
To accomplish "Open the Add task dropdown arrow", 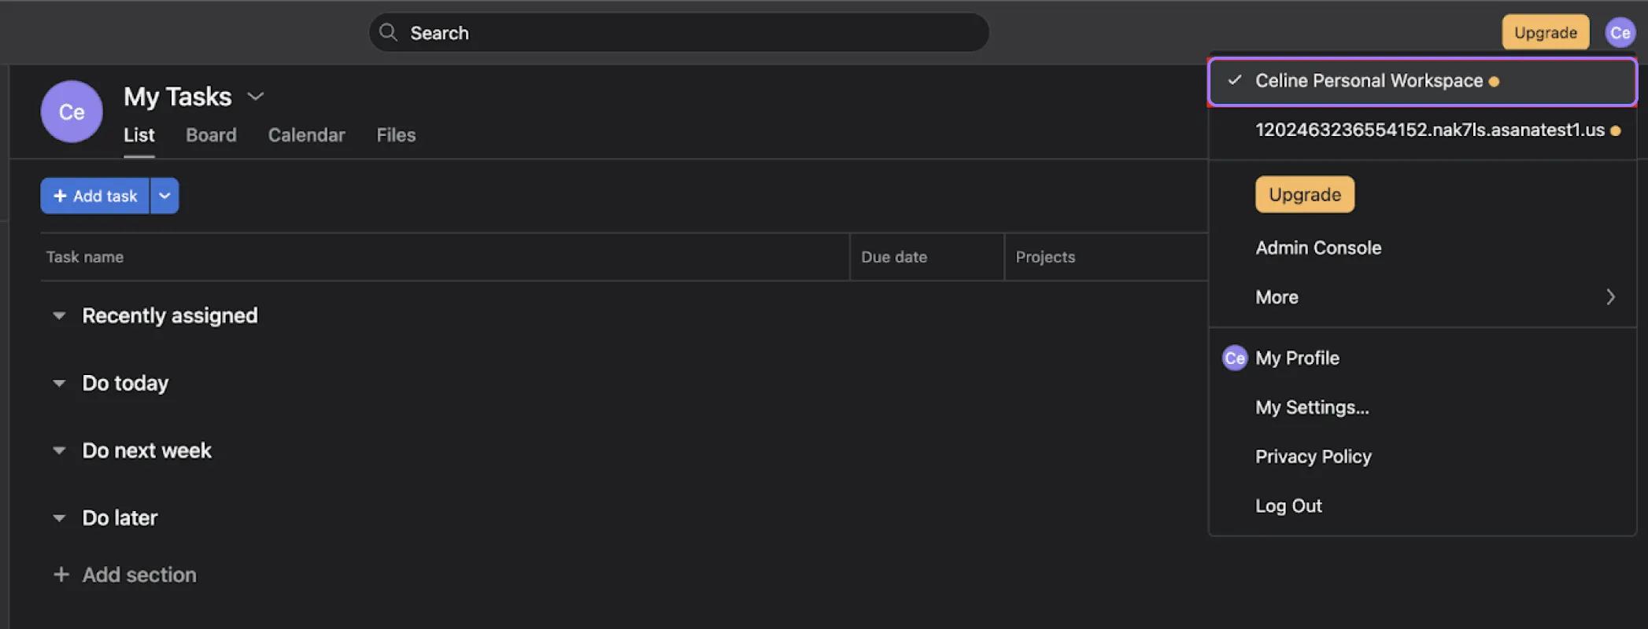I will tap(164, 196).
